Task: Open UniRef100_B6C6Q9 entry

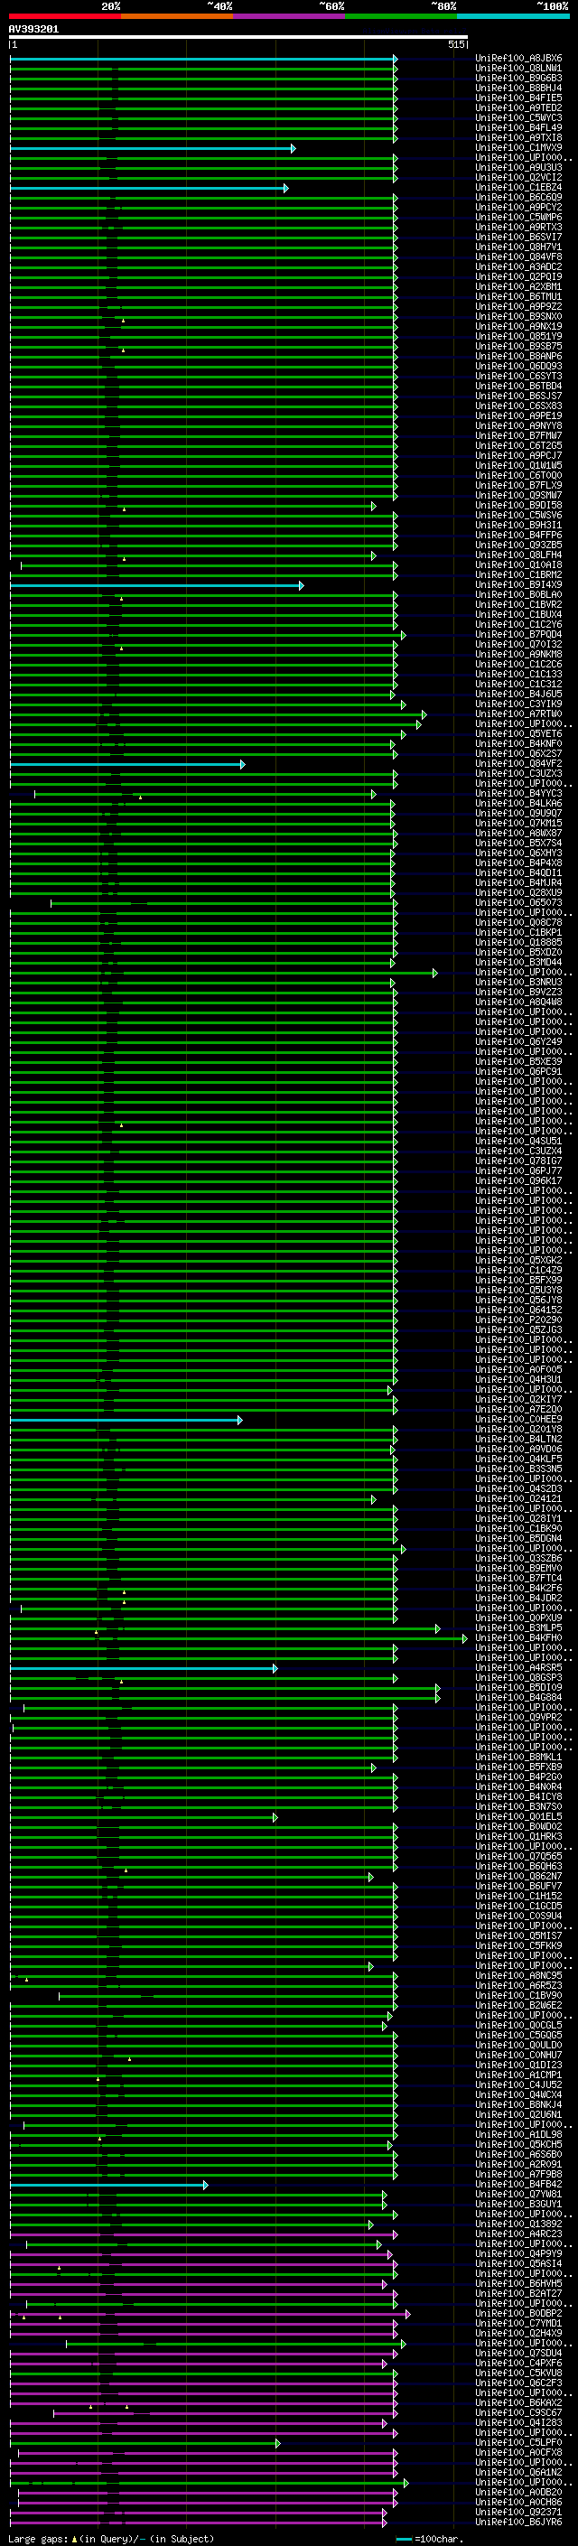Action: (518, 198)
